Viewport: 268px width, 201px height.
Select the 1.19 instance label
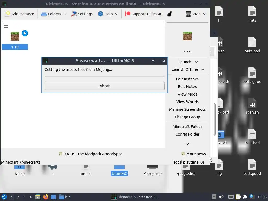pos(15,47)
